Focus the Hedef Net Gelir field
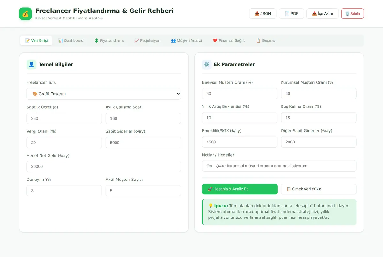383x257 pixels. pos(104,166)
